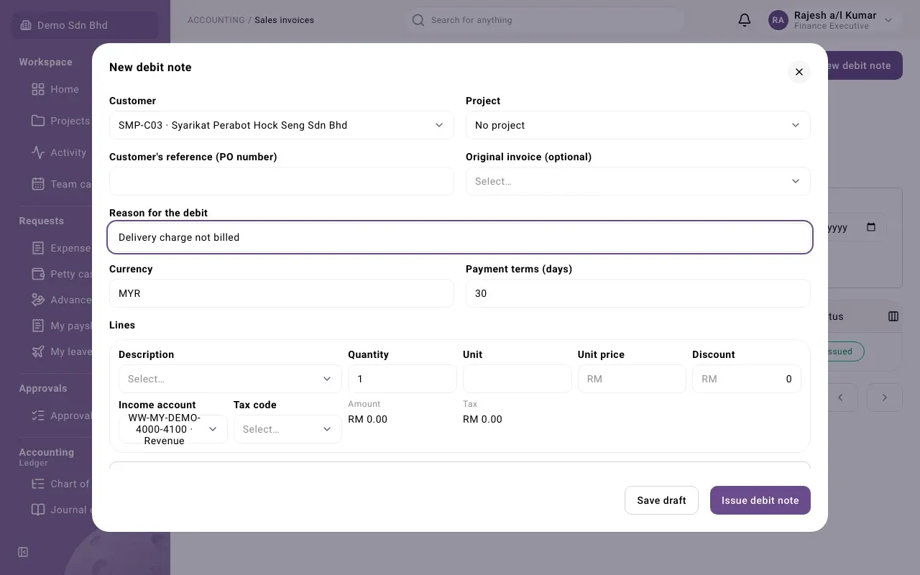Open the Original invoice dropdown
Image resolution: width=920 pixels, height=575 pixels.
point(638,181)
